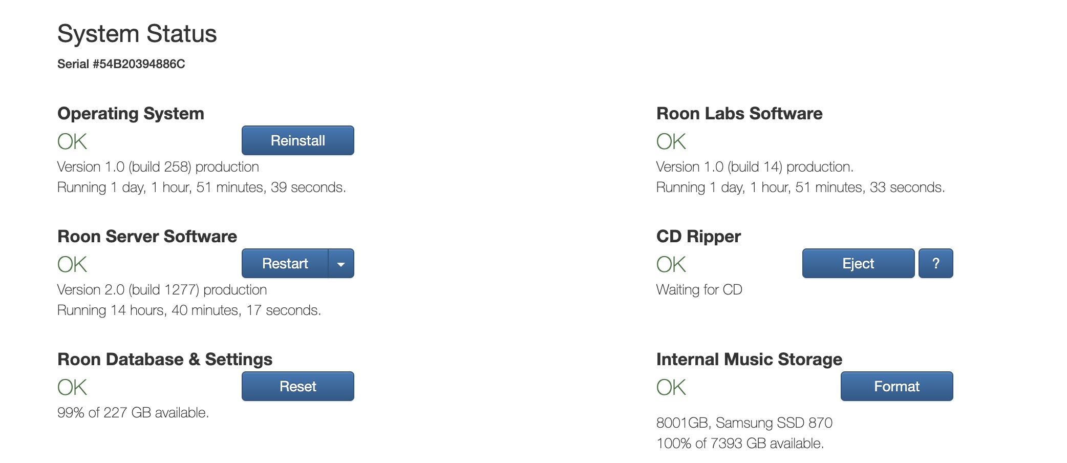Expand the Restart button dropdown arrow
Image resolution: width=1067 pixels, height=463 pixels.
tap(341, 264)
